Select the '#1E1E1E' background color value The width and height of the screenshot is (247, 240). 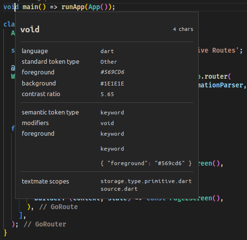112,84
